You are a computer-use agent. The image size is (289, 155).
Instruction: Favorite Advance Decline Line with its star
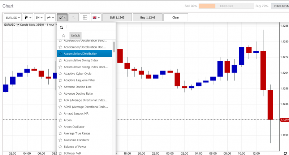60,87
